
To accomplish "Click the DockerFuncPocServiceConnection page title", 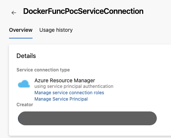I will point(83,11).
